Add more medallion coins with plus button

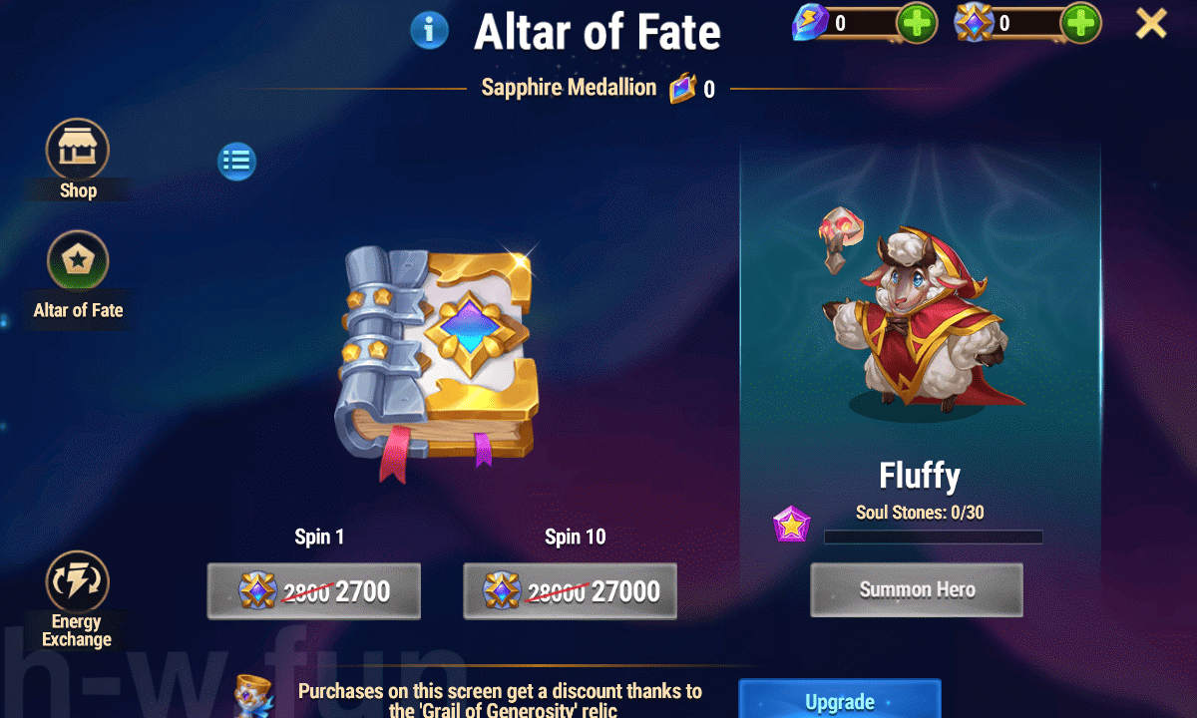point(1079,23)
